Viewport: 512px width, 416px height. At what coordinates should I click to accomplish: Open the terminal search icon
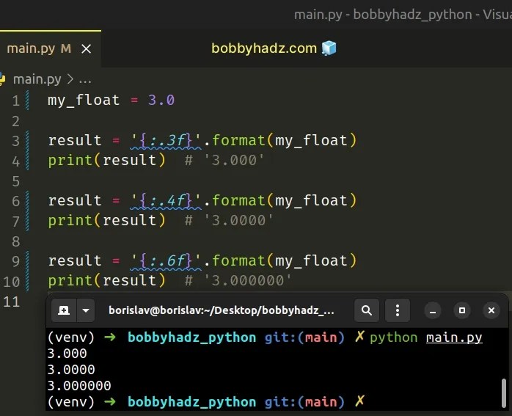point(367,310)
